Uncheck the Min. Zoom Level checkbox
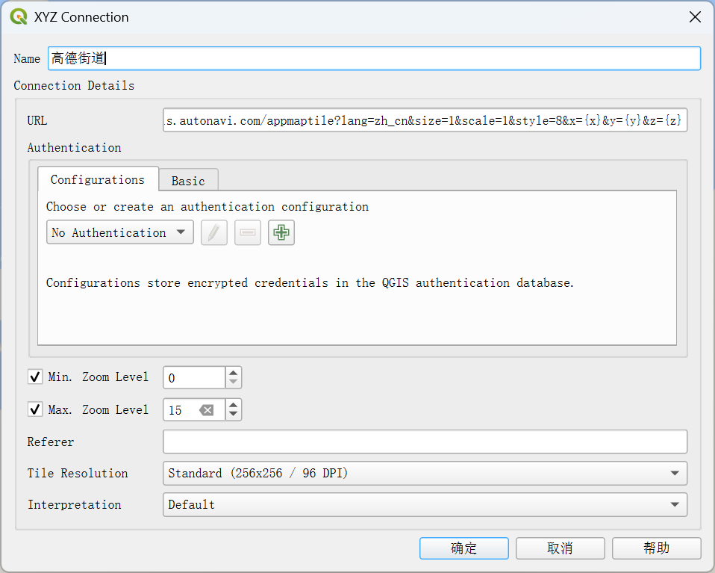Screen dimensions: 715x573 click(35, 377)
